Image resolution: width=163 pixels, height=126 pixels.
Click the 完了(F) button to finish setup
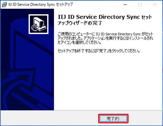pos(113,119)
